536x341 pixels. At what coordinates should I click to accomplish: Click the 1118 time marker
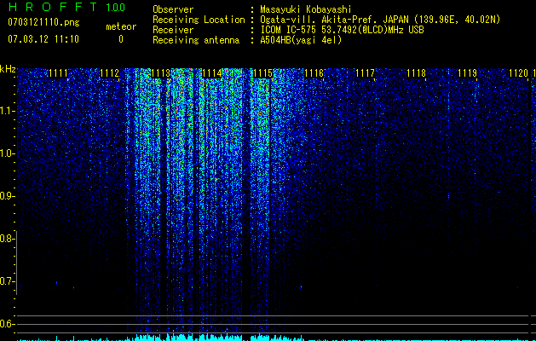click(x=417, y=73)
